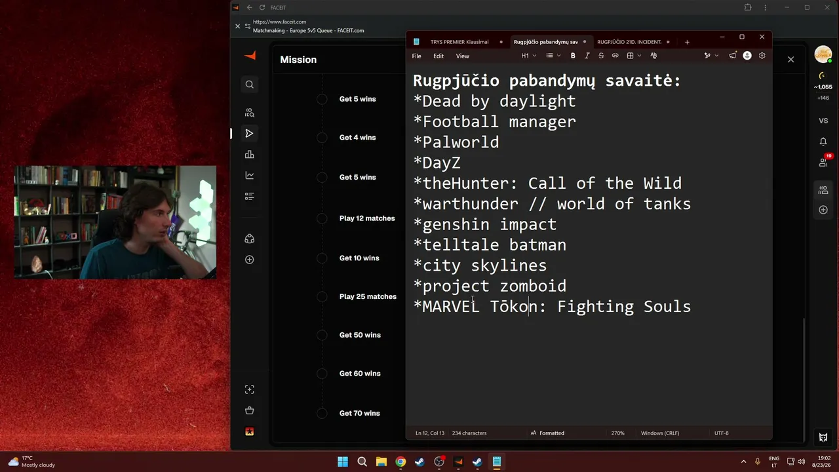Close the FACEIT Mission panel
This screenshot has height=472, width=839.
tap(790, 60)
